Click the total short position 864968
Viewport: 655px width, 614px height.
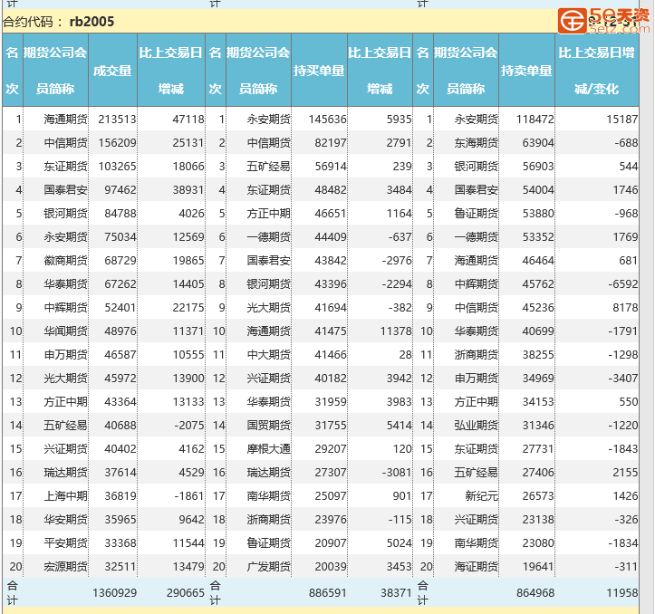535,592
